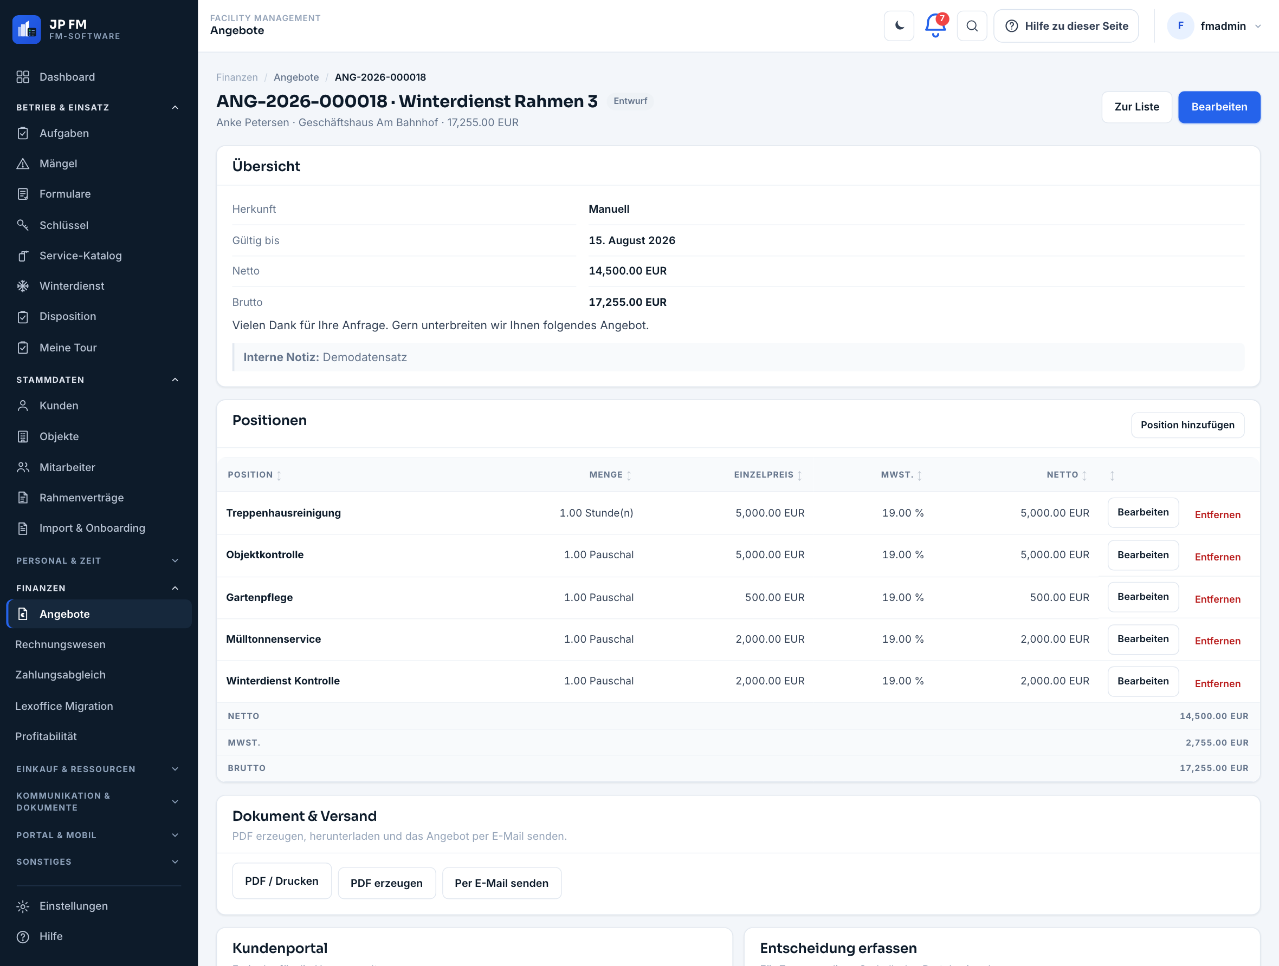
Task: Edit the Objektkontrolle position
Action: point(1142,555)
